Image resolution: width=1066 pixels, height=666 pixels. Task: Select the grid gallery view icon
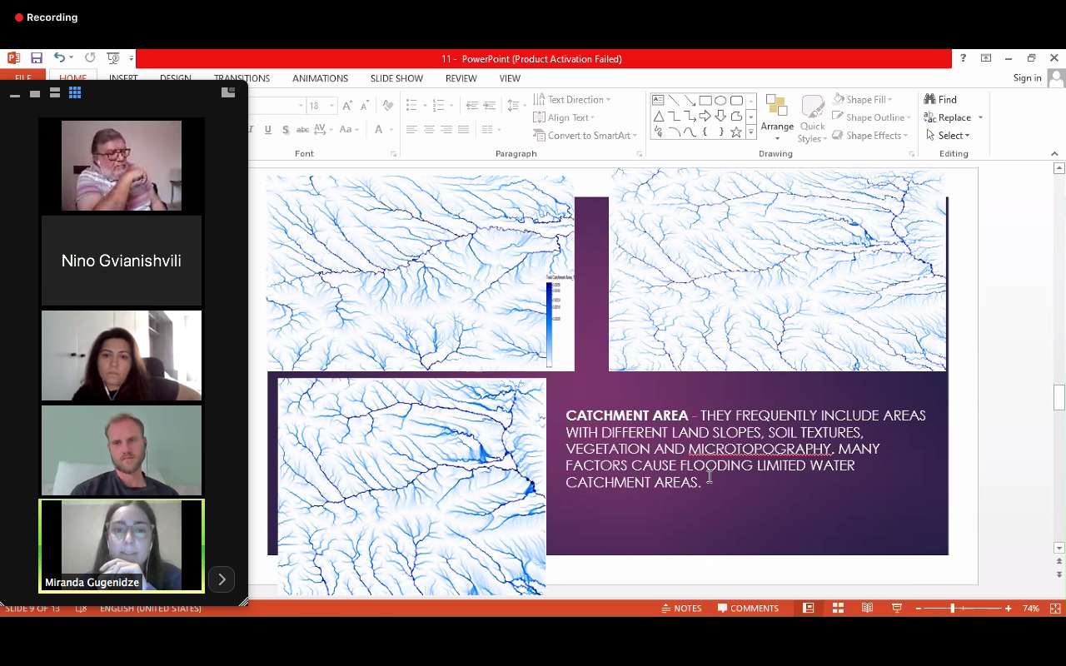(75, 93)
